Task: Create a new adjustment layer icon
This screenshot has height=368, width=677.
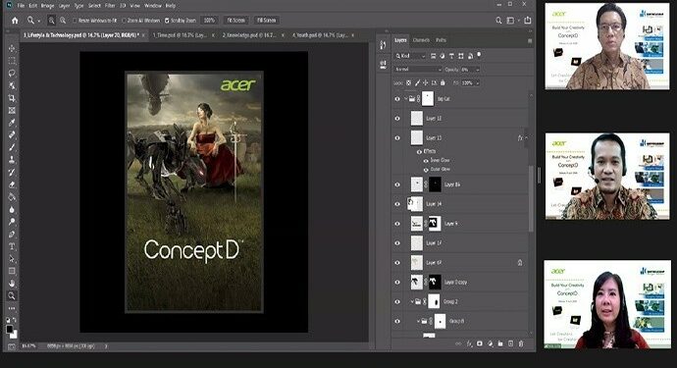Action: coord(490,343)
